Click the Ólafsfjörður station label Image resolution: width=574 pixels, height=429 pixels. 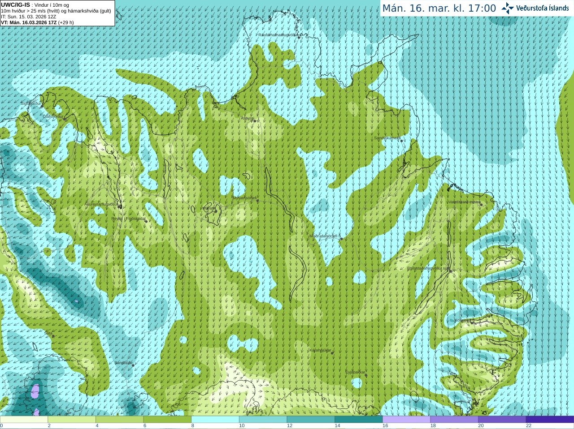pyautogui.click(x=53, y=116)
